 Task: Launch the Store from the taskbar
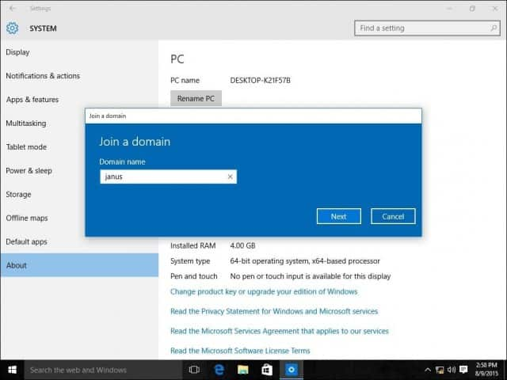[x=267, y=370]
